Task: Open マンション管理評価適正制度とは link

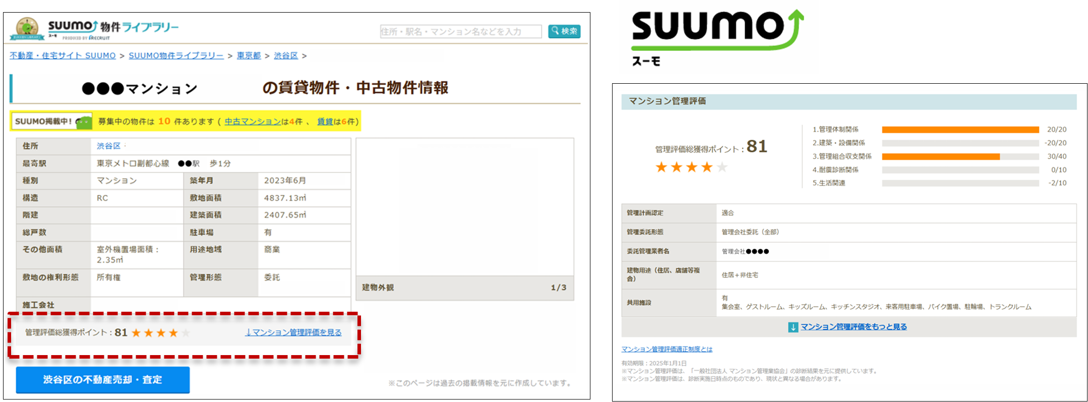Action: (x=667, y=349)
